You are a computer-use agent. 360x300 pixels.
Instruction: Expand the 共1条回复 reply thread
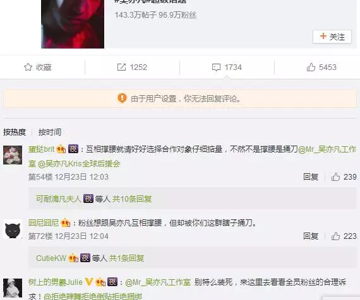coord(126,258)
